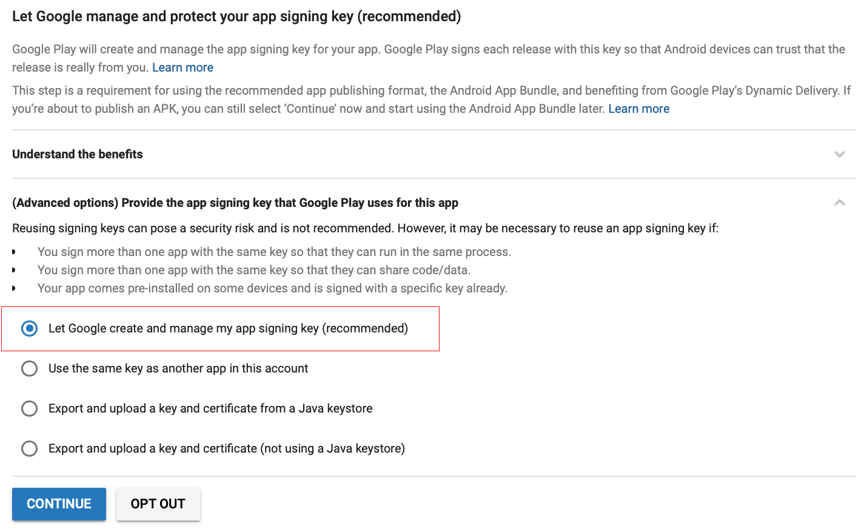This screenshot has height=529, width=867.
Task: Click the bullet text about pre-installed apps
Action: point(272,288)
